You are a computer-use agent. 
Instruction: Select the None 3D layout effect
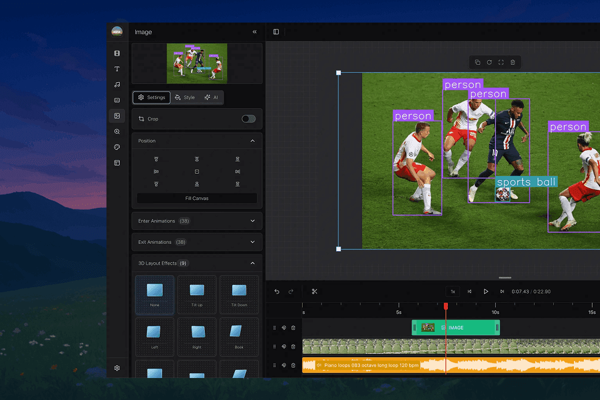pyautogui.click(x=154, y=295)
